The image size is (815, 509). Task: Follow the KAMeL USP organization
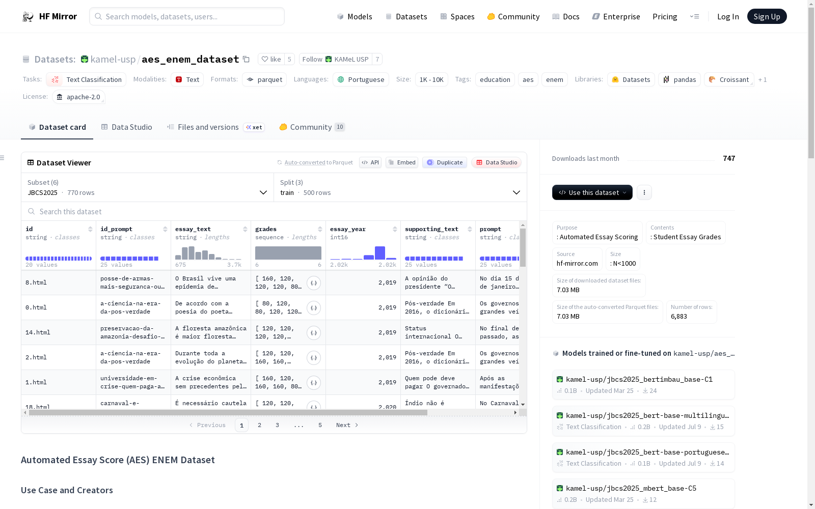click(336, 59)
